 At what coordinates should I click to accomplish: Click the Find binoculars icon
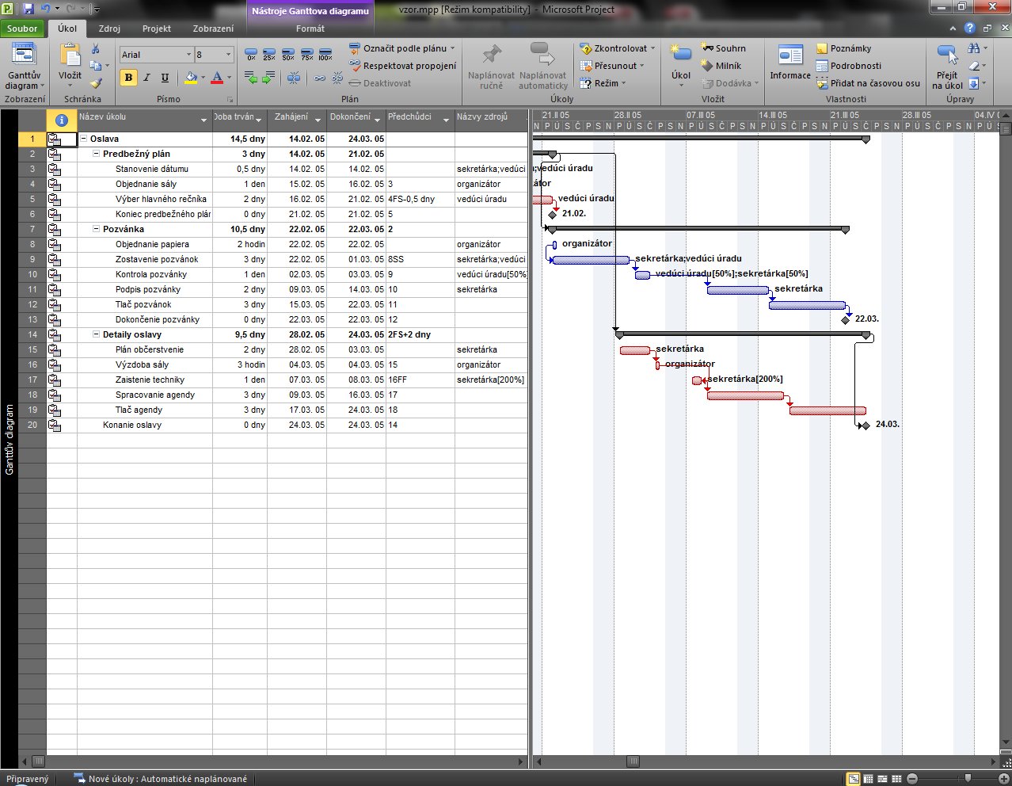point(974,48)
